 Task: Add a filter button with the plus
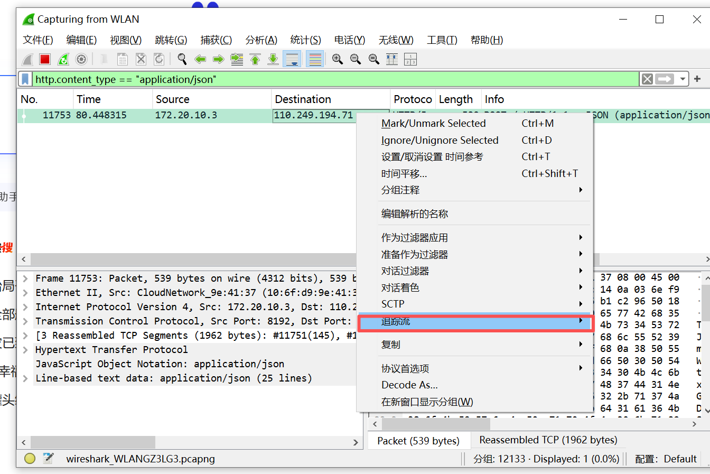(697, 79)
